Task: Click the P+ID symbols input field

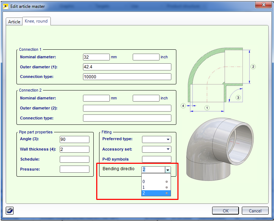Action: pyautogui.click(x=156, y=159)
